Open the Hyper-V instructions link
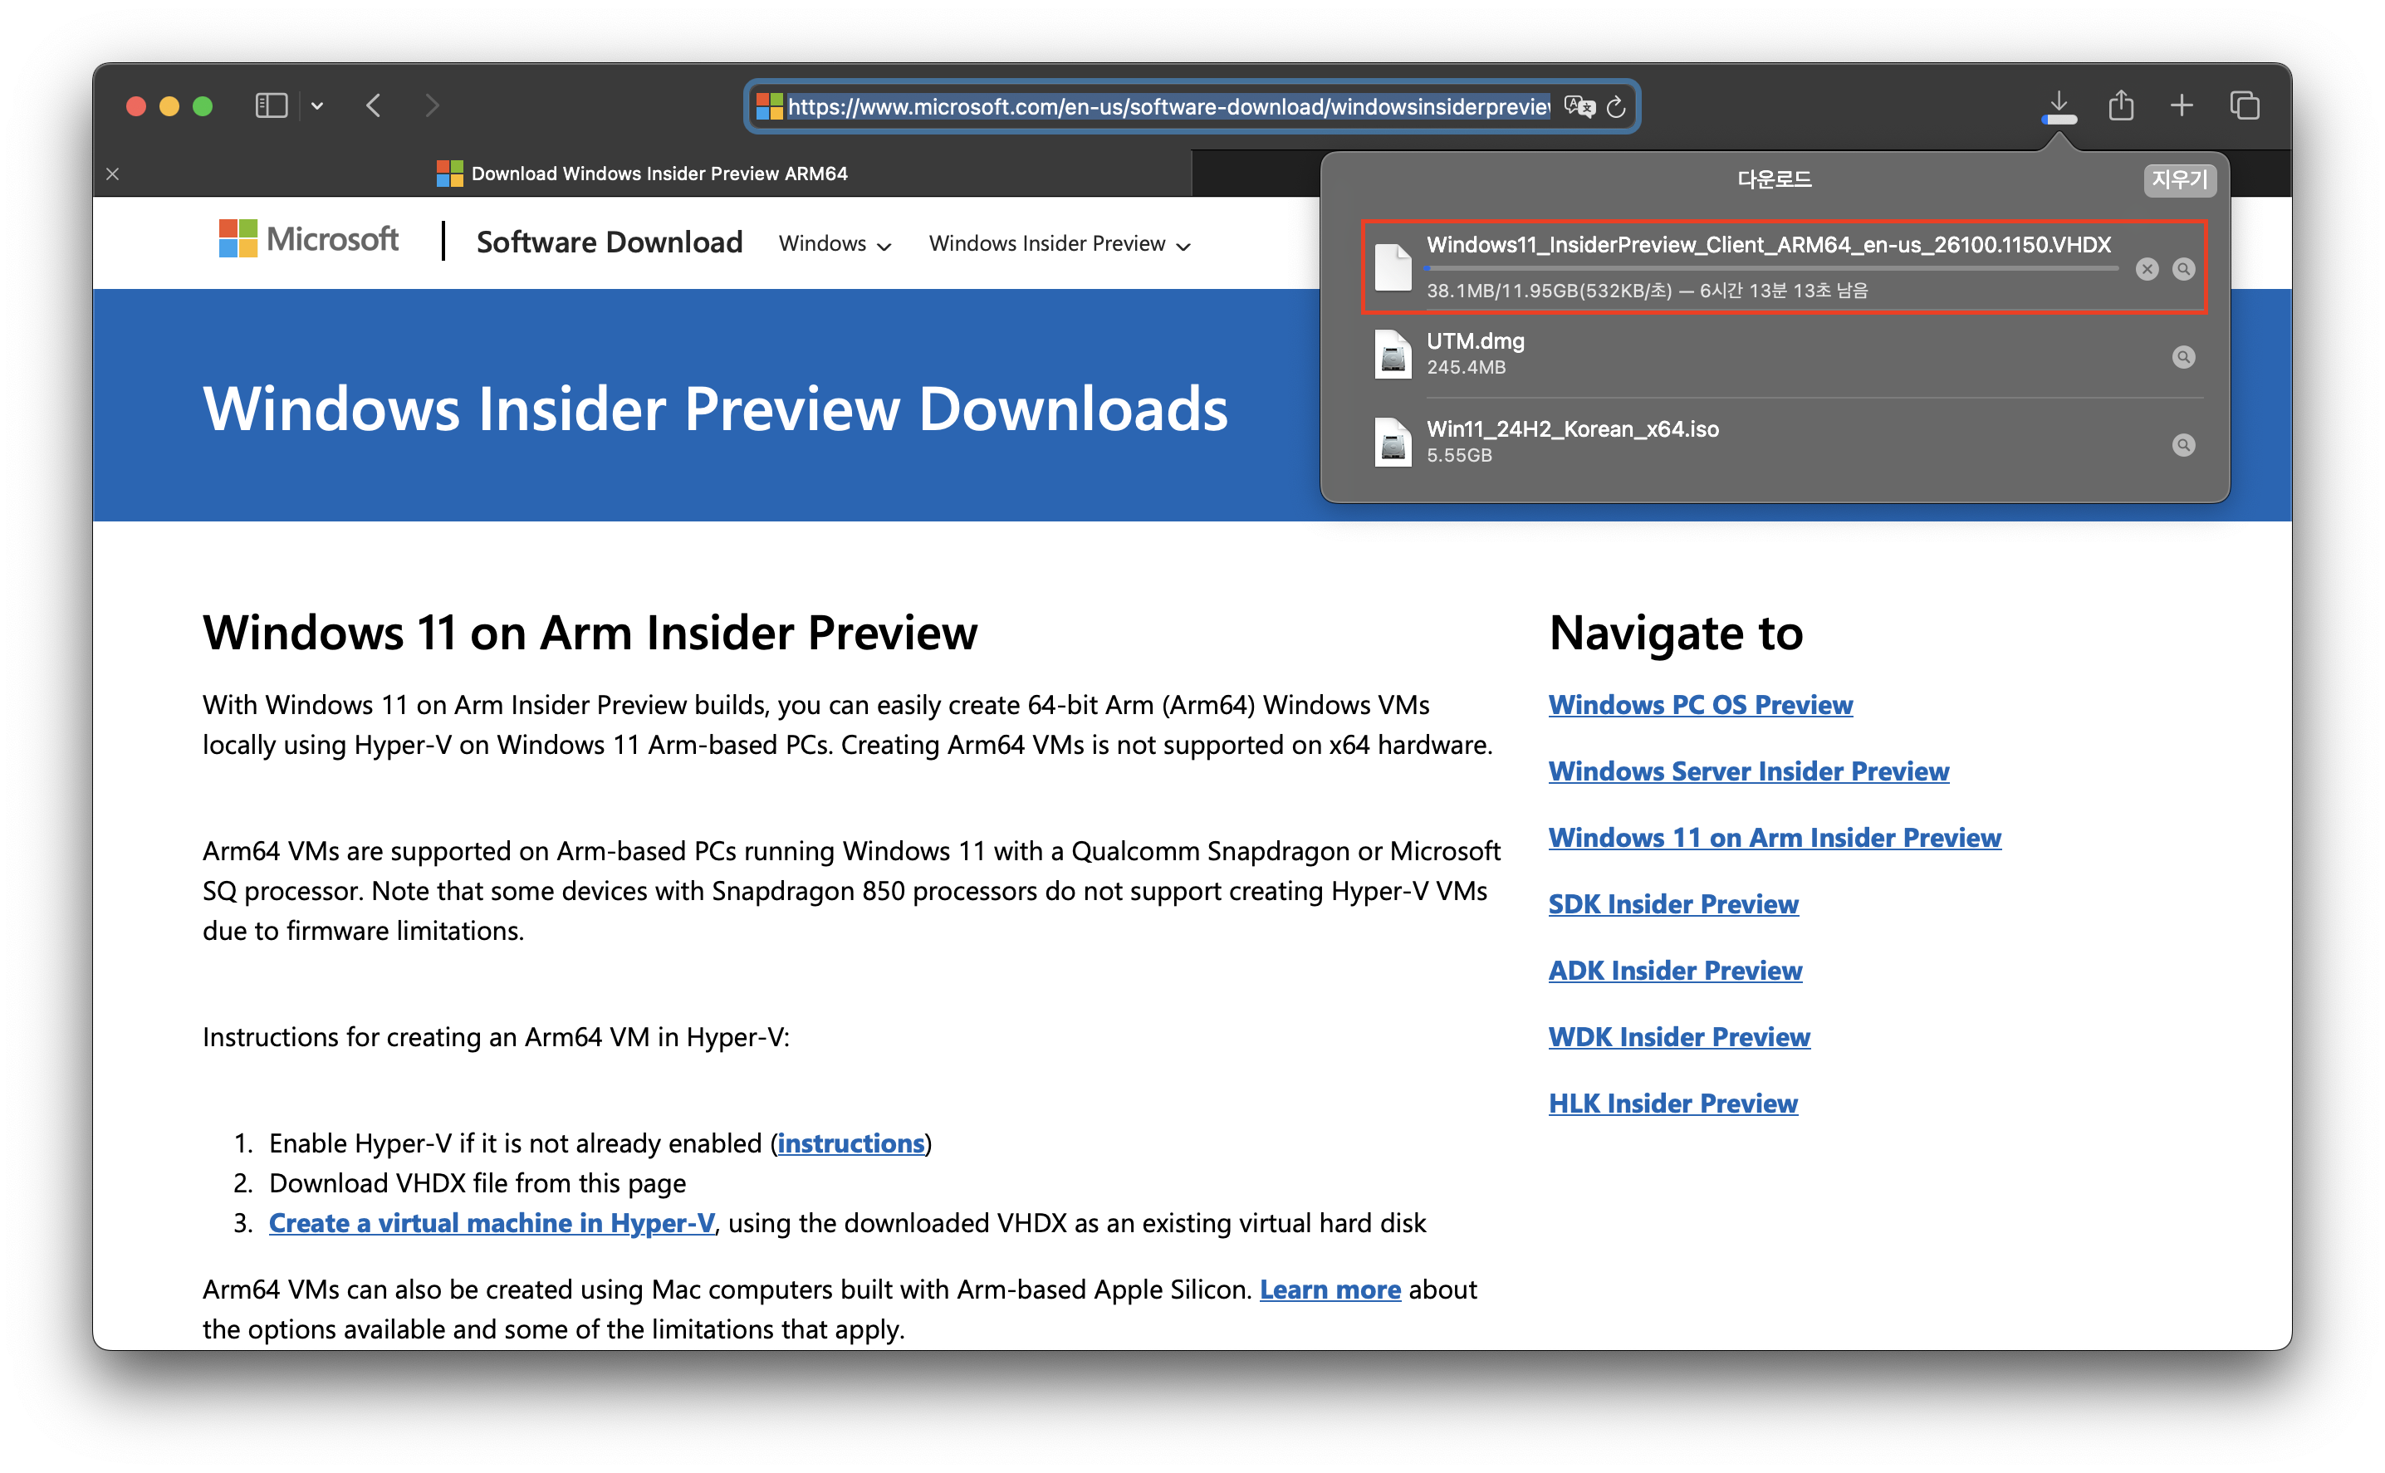This screenshot has height=1473, width=2385. (850, 1143)
